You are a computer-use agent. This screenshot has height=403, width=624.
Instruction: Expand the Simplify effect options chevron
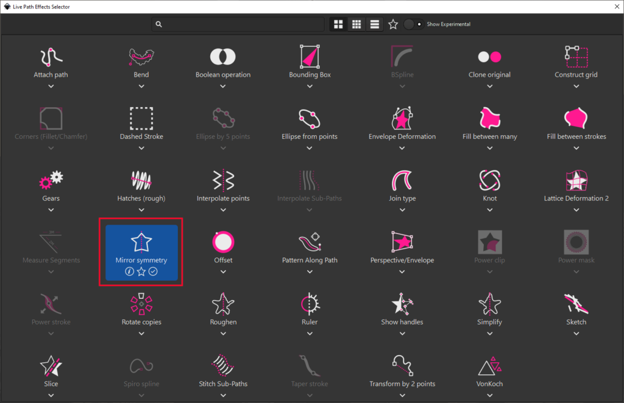point(489,334)
